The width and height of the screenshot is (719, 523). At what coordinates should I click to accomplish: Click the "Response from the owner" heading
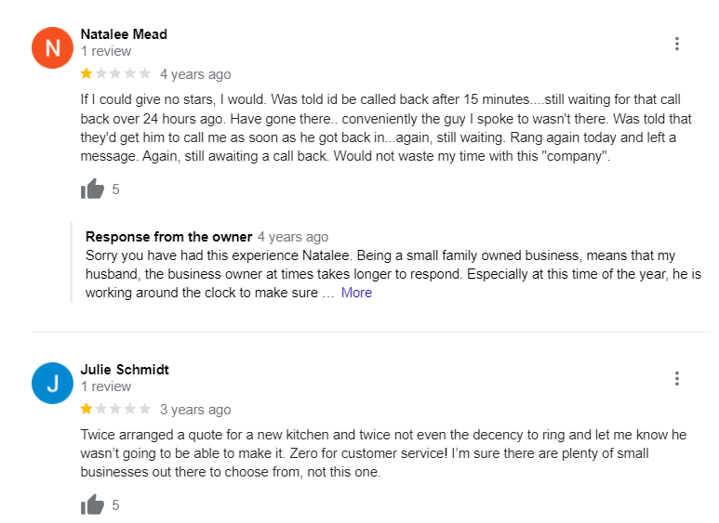point(168,237)
